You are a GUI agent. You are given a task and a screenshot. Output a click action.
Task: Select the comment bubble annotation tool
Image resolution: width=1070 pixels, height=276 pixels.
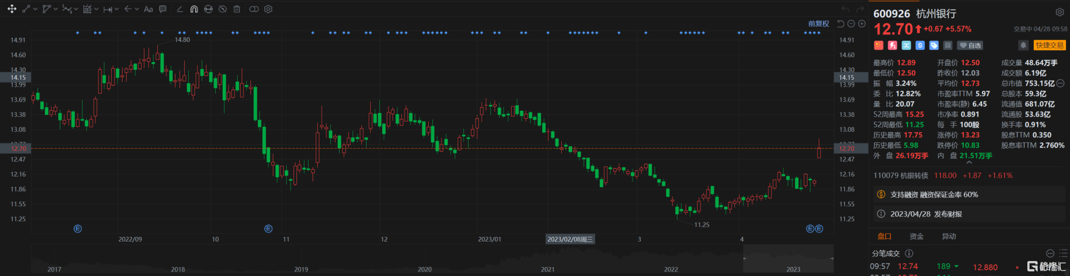pos(163,9)
